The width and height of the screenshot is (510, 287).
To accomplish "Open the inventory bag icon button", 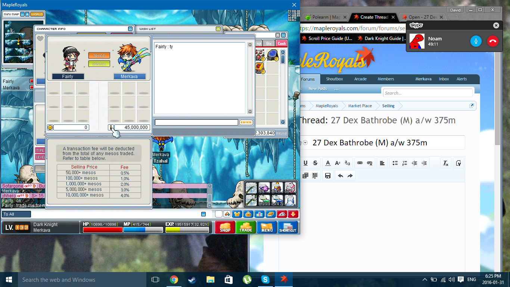I will 248,214.
